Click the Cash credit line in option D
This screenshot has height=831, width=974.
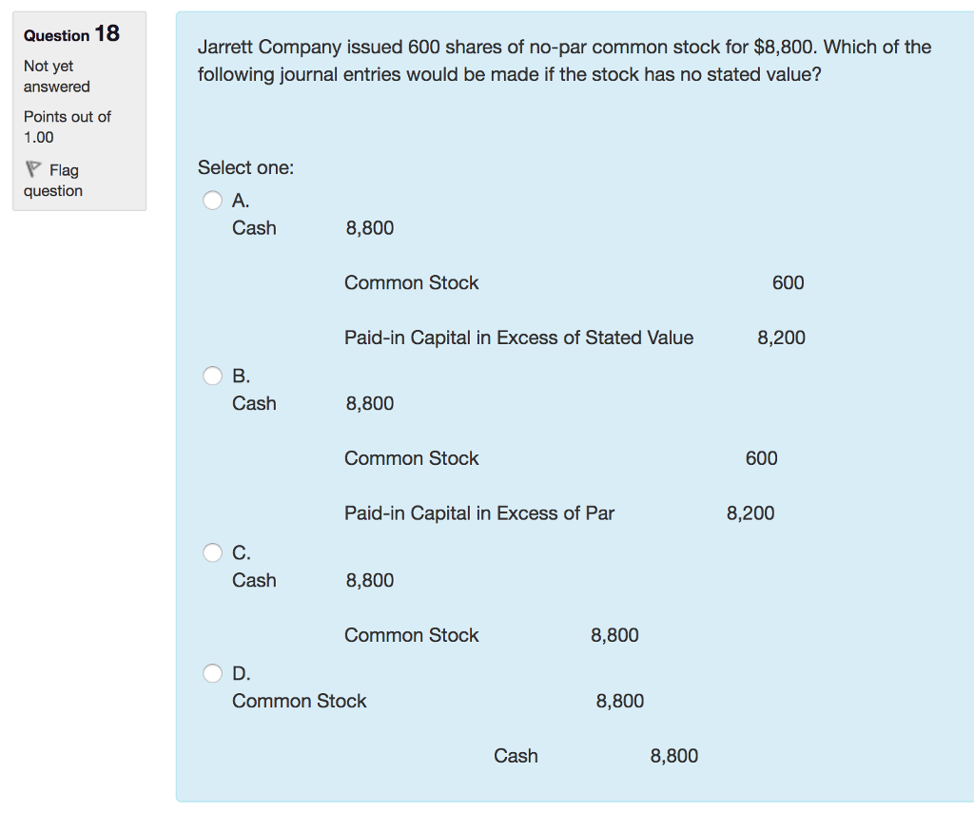click(516, 756)
